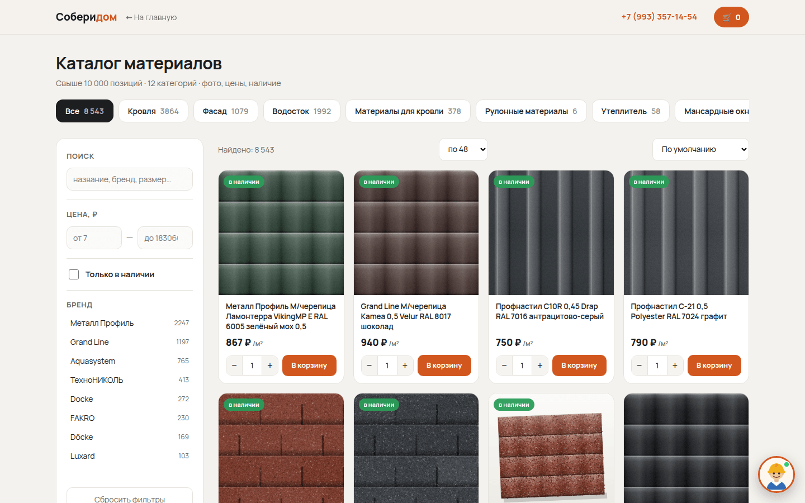Click quantity field of Grand Line Kamea
805x503 pixels.
(387, 366)
